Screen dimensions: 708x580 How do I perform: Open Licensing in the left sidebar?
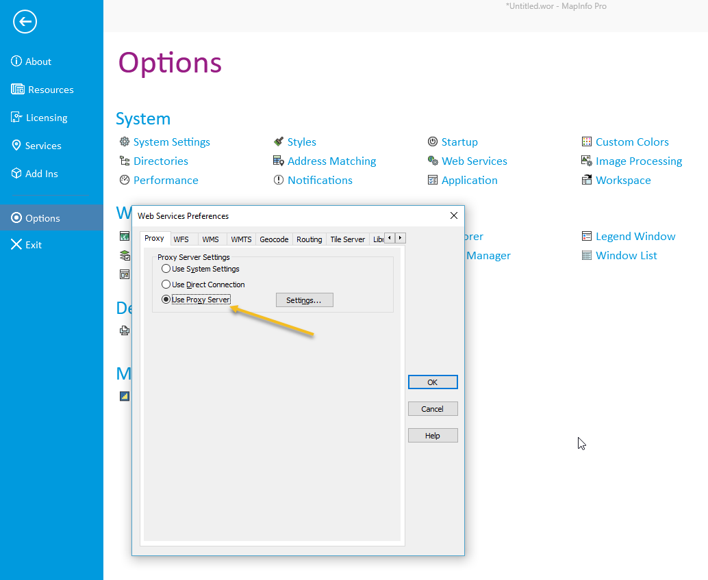coord(47,118)
